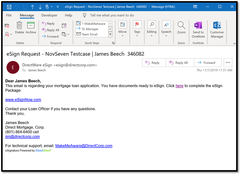The height and width of the screenshot is (175, 241).
Task: Click the Zoom magnifier button
Action: click(x=181, y=28)
